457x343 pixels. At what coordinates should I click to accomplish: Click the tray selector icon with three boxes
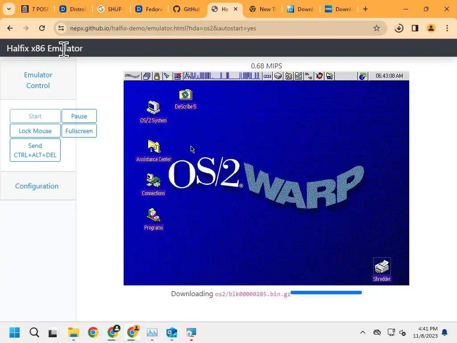[267, 76]
